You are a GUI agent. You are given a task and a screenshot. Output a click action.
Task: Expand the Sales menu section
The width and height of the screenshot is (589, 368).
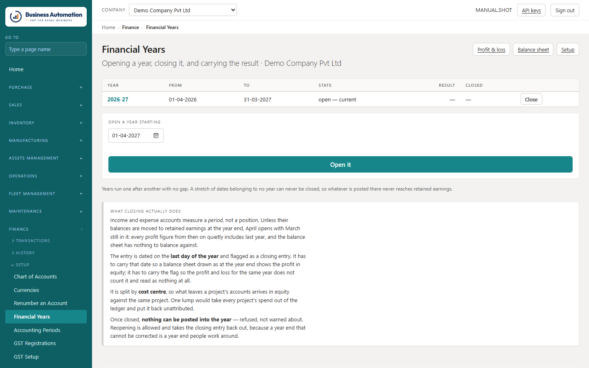[46, 105]
